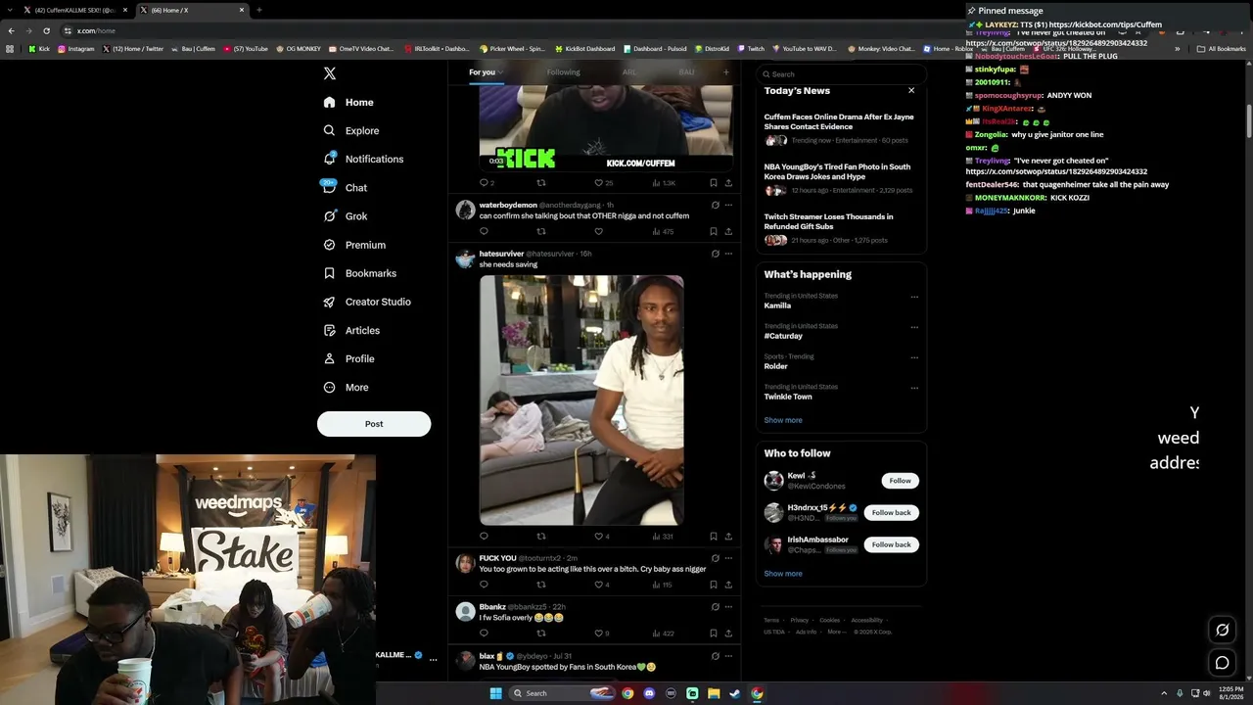Open a new browser tab
Viewport: 1253px width, 705px height.
(x=258, y=10)
